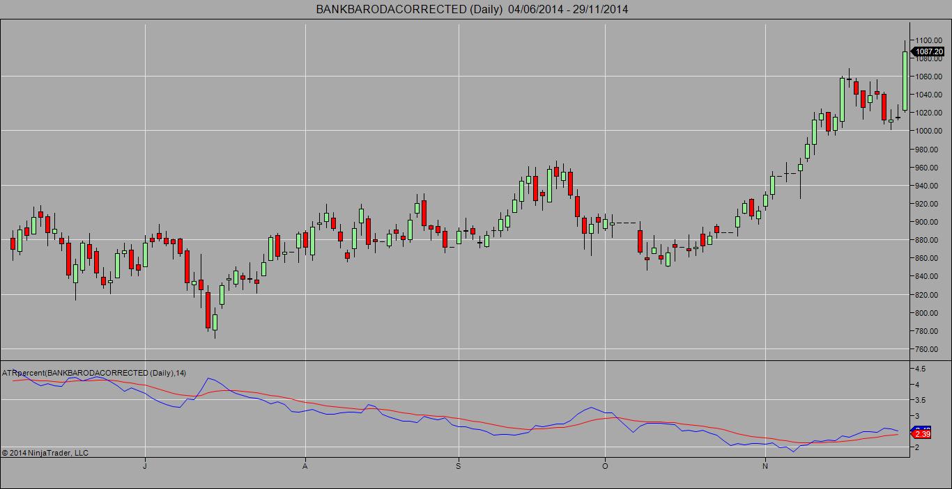Click the chart title BANKBARODACORRECTED (Daily)
The image size is (952, 489).
pyautogui.click(x=408, y=9)
